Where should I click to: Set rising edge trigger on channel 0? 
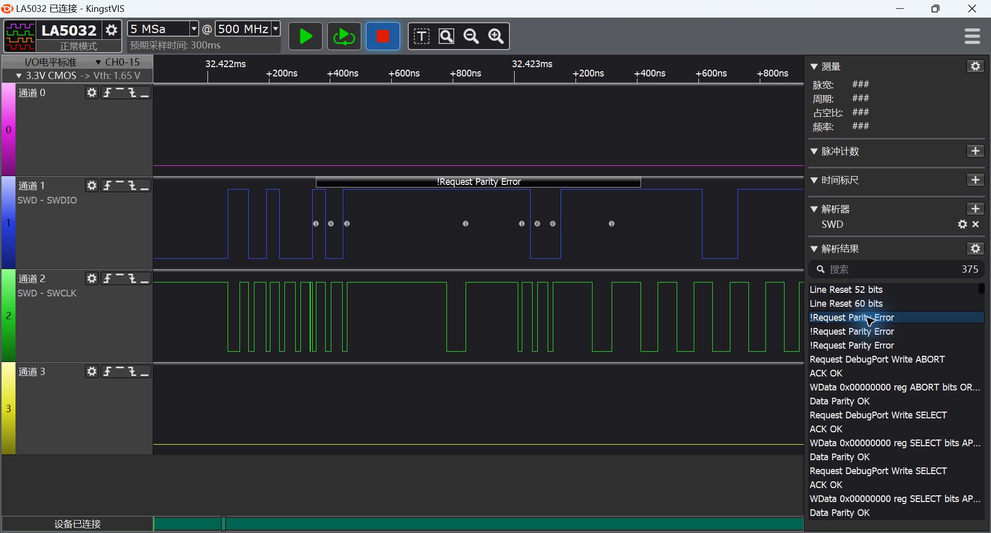tap(107, 92)
